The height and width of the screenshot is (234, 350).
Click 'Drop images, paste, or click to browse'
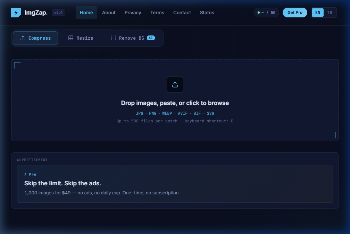click(175, 103)
